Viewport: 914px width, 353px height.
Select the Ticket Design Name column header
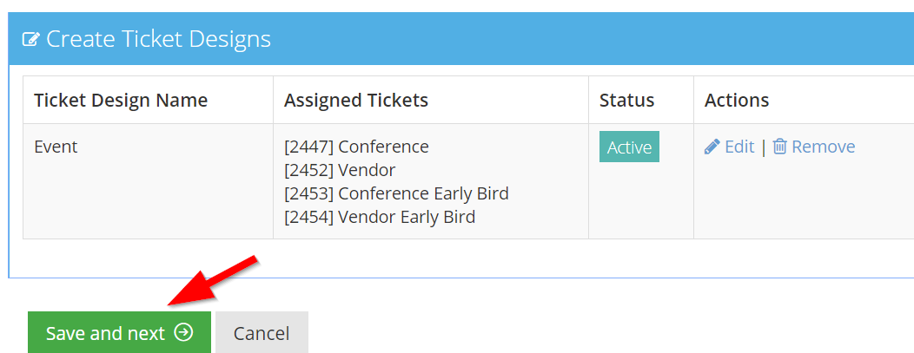click(121, 100)
